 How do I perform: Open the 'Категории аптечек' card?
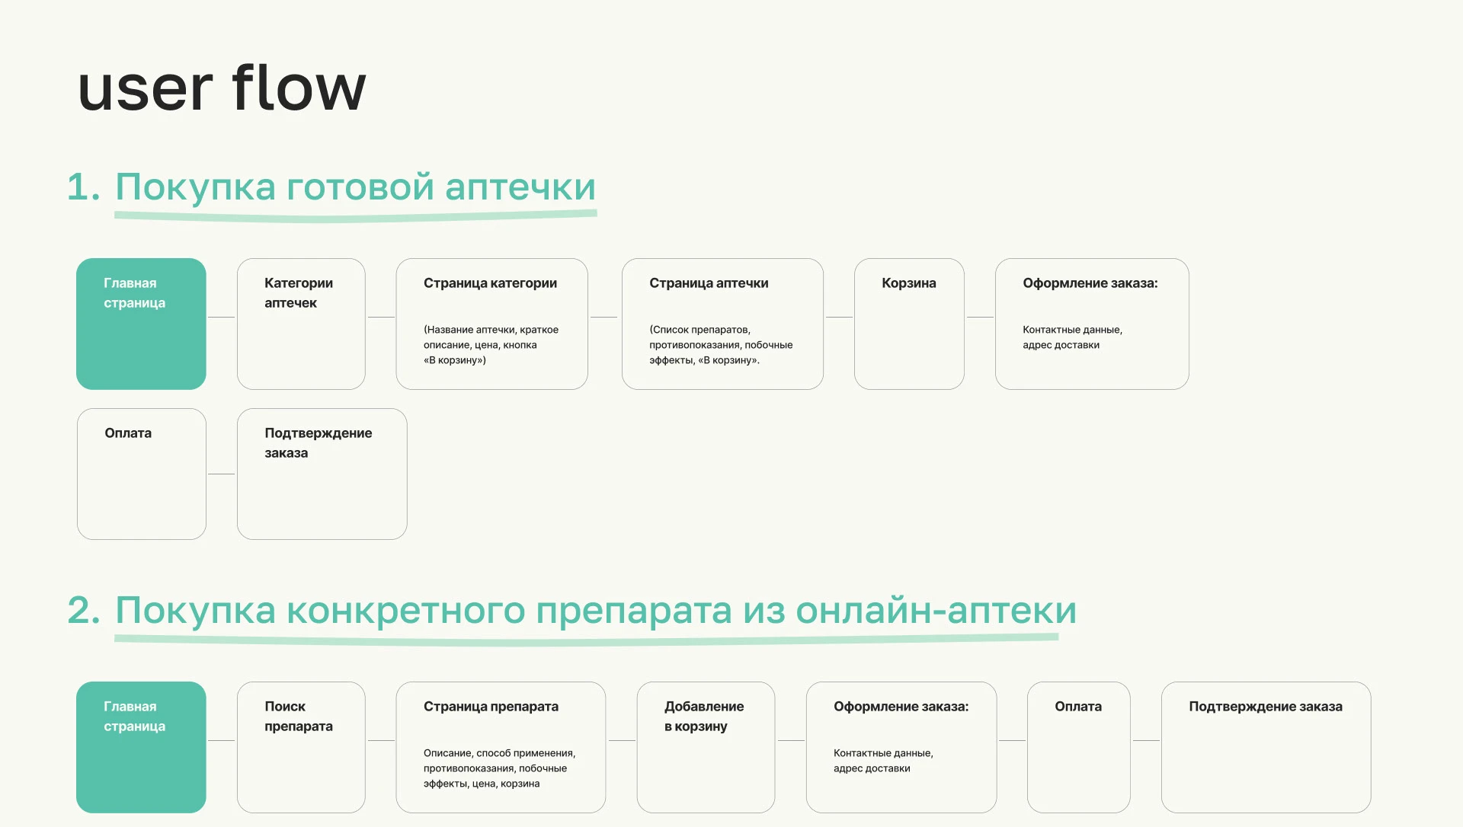point(301,324)
